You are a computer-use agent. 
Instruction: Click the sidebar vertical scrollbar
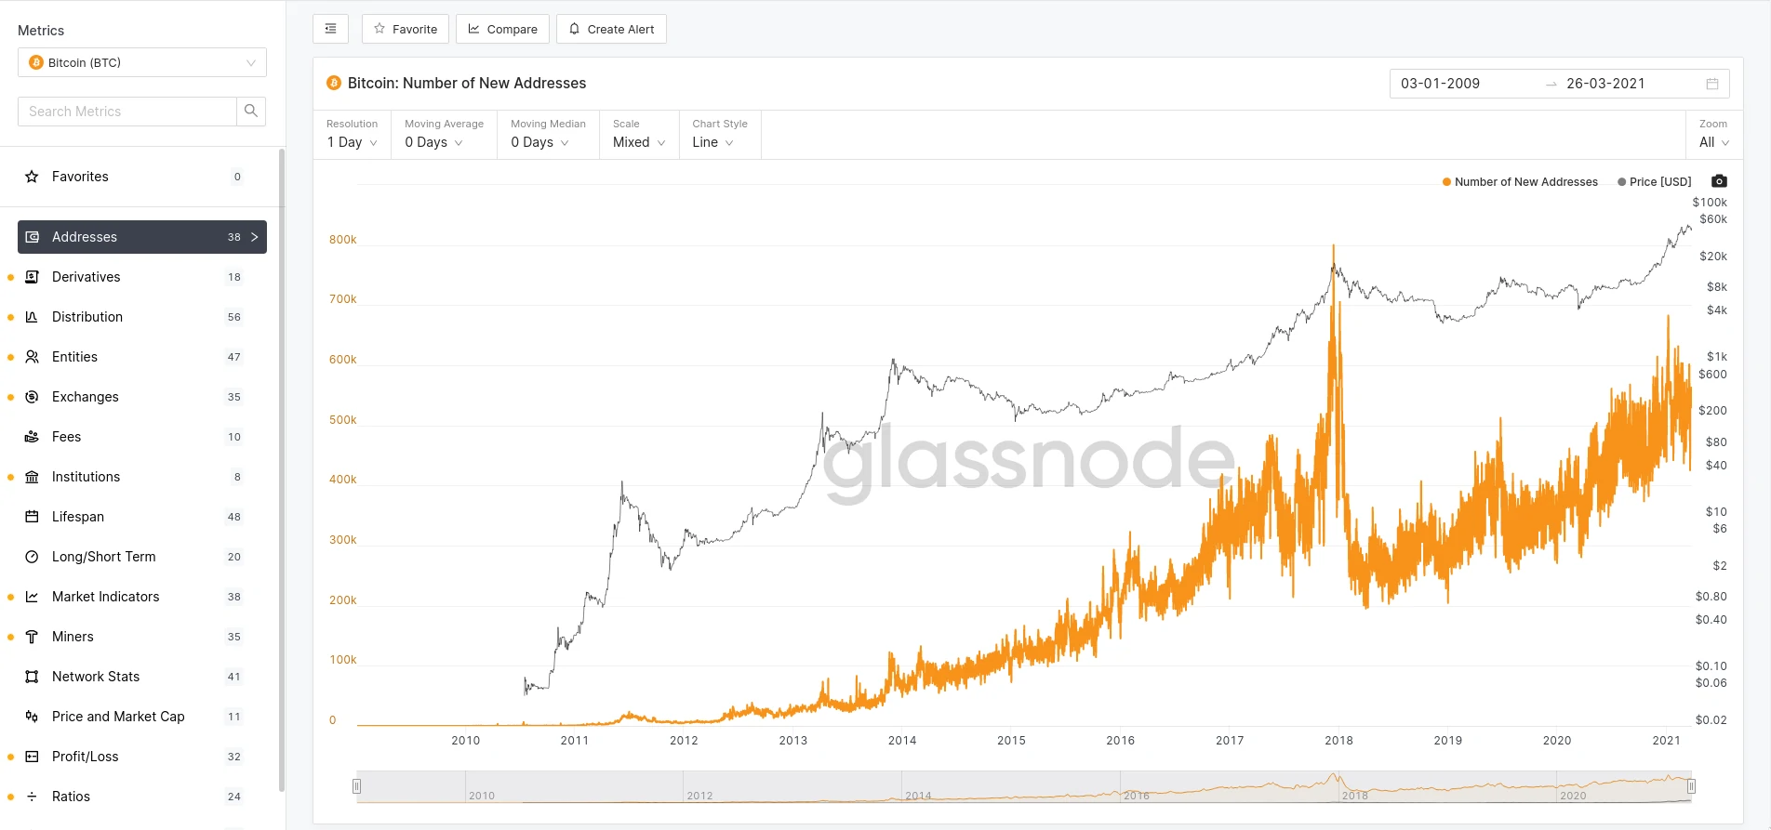point(282,469)
